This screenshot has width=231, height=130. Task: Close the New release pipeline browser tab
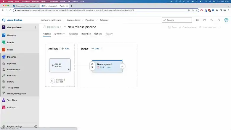coord(67,6)
